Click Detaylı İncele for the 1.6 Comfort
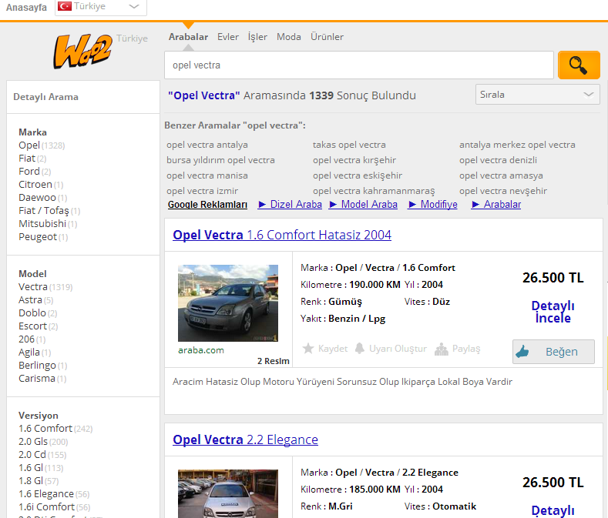 (x=553, y=312)
